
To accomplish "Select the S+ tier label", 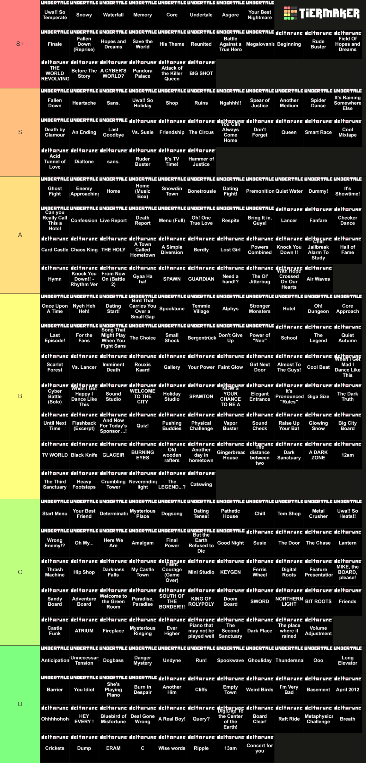I will (x=20, y=44).
